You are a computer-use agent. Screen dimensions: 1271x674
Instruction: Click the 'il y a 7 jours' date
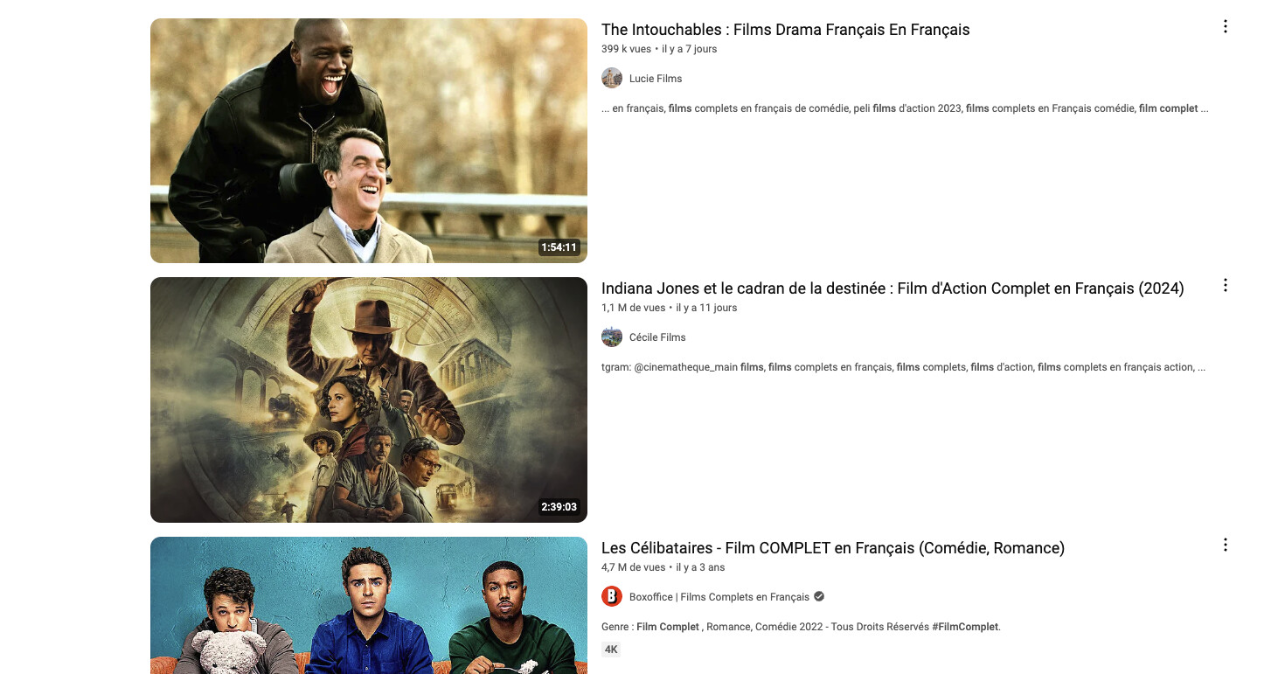690,49
